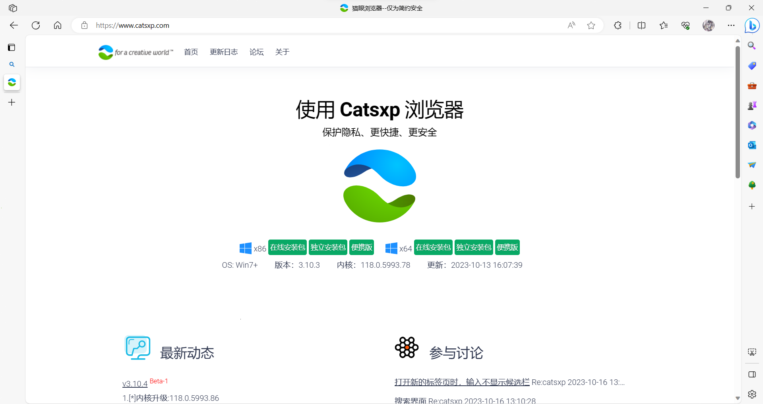The image size is (763, 404).
Task: Open the user profile avatar
Action: point(709,25)
